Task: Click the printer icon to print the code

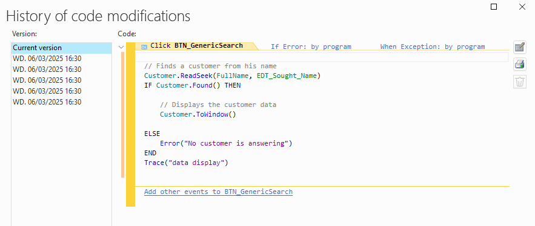Action: 520,64
